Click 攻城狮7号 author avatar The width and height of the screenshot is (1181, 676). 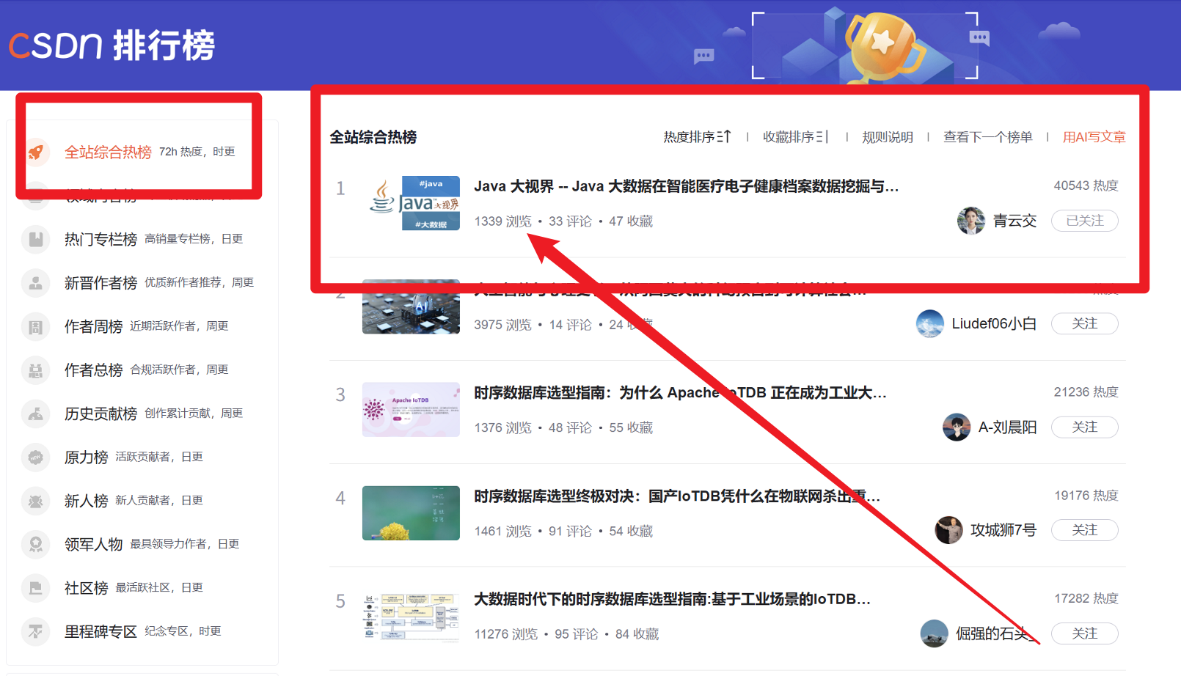[949, 530]
